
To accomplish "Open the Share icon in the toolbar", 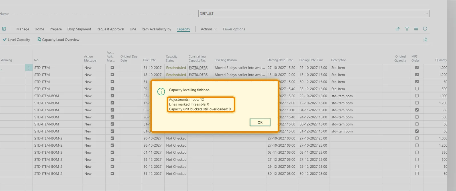I will click(398, 29).
